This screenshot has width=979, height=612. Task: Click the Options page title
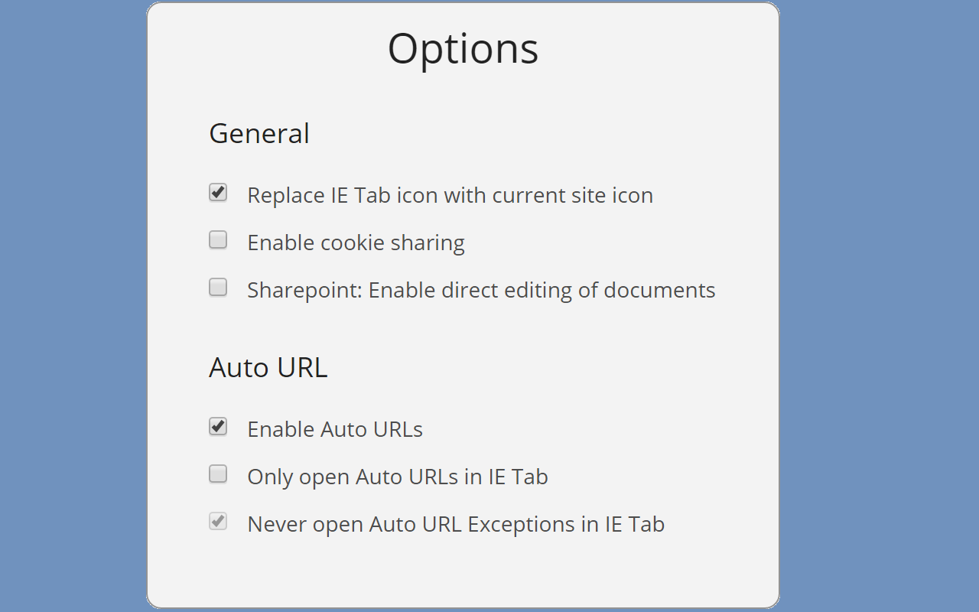[463, 48]
